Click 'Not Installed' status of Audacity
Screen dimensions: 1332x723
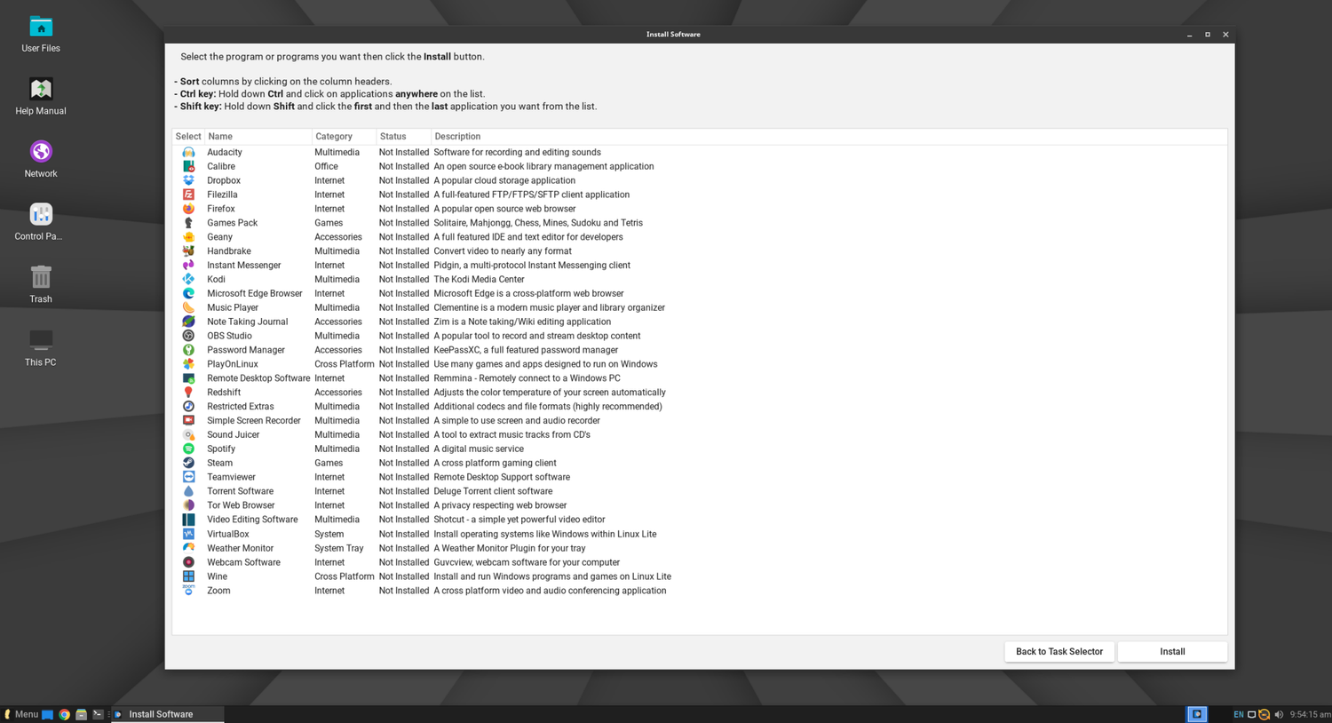(x=404, y=153)
